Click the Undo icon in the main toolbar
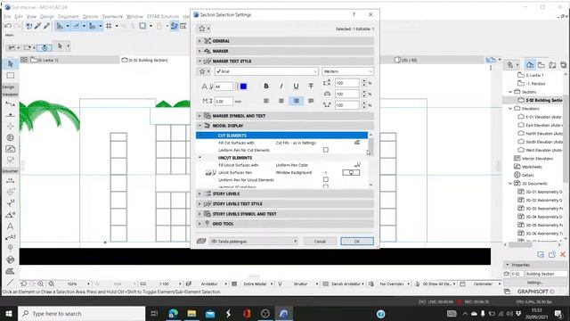The height and width of the screenshot is (321, 570). click(x=8, y=26)
